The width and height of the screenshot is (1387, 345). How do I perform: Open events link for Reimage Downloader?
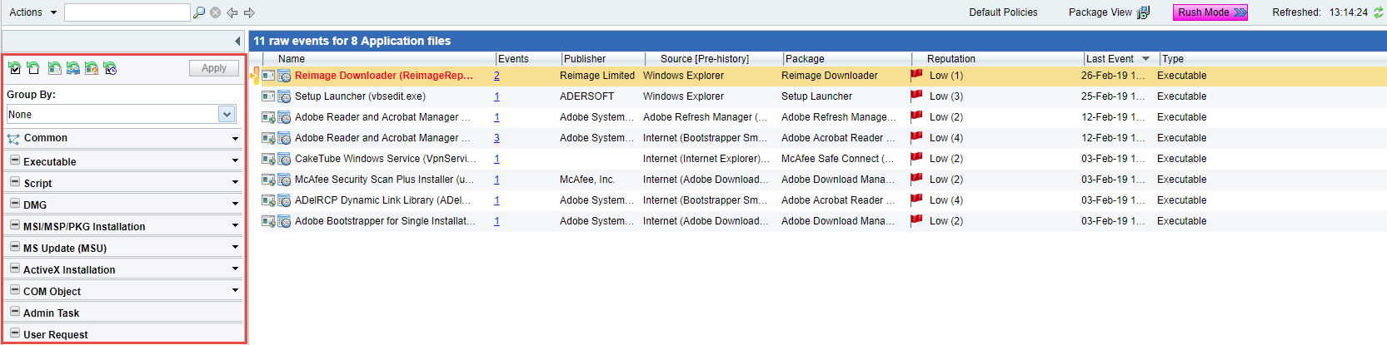[x=496, y=76]
